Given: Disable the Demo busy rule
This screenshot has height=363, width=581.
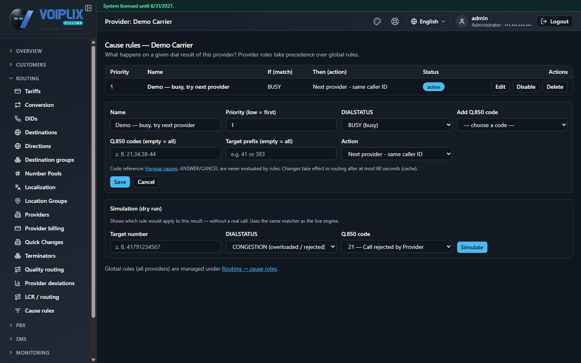Looking at the screenshot, I should tap(526, 87).
